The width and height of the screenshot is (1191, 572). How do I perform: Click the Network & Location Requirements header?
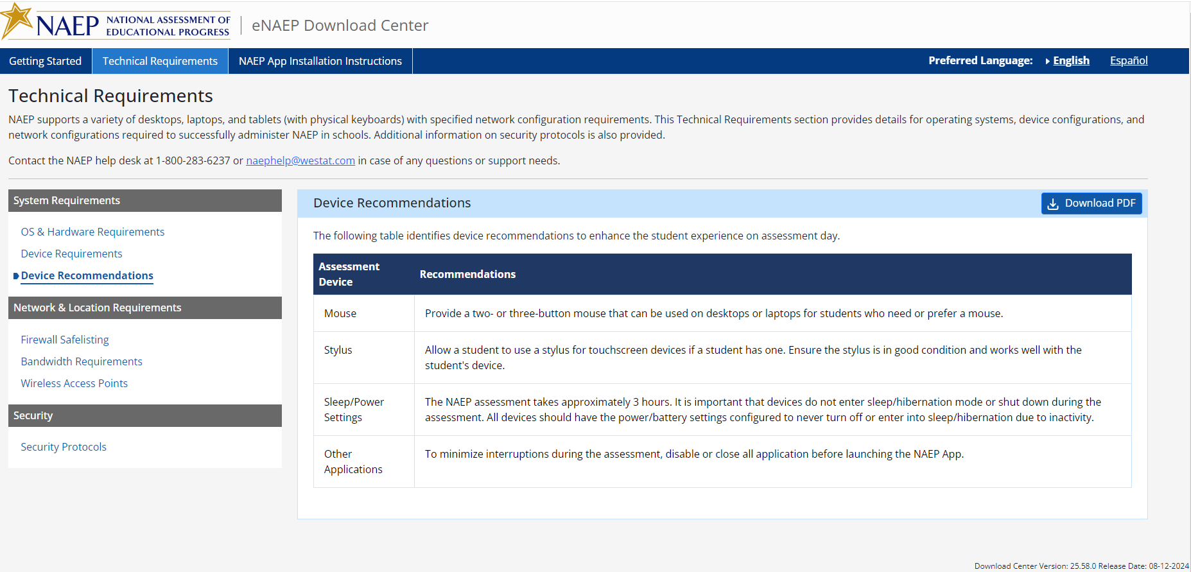pos(144,308)
